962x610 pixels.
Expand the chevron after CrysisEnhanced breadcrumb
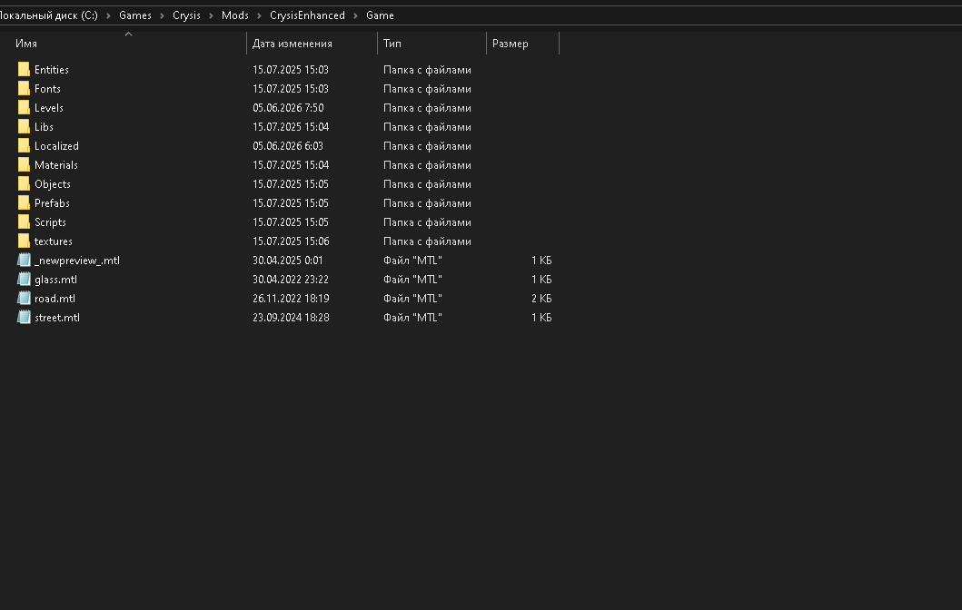click(x=355, y=15)
